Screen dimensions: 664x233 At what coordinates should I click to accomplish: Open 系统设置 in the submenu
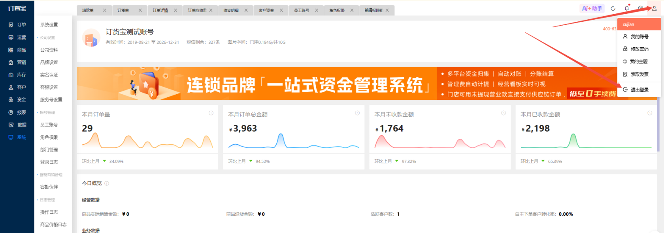pyautogui.click(x=49, y=25)
